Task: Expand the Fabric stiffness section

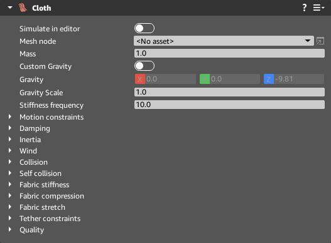Action: click(x=10, y=184)
